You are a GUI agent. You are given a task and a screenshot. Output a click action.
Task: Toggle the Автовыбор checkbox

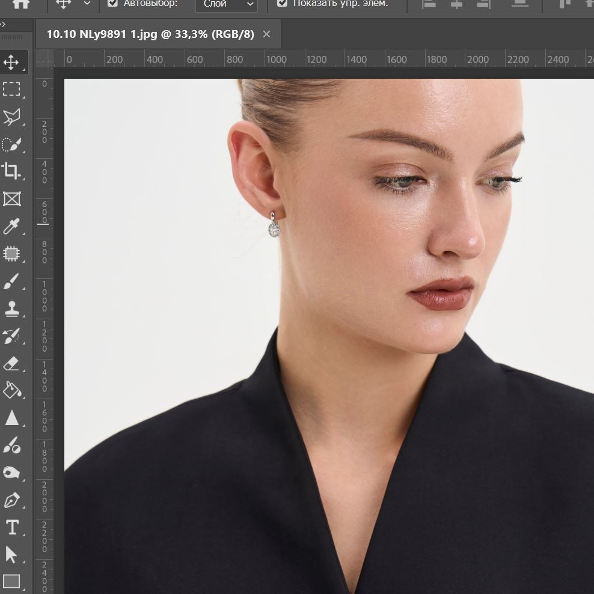(x=112, y=4)
